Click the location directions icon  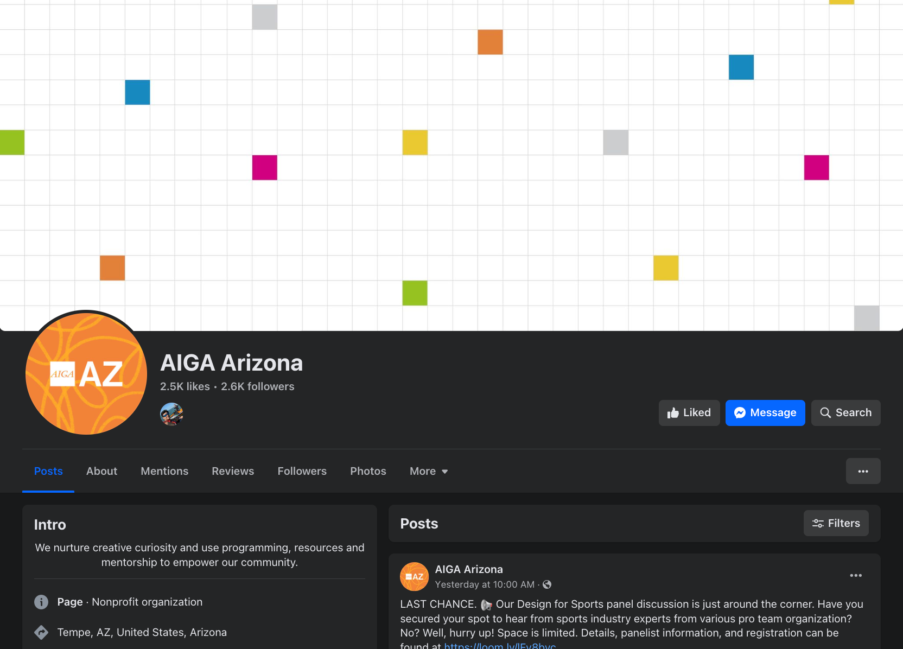click(x=41, y=632)
